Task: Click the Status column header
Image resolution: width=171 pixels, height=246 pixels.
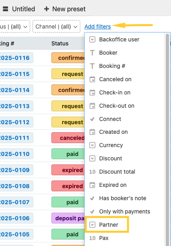Action: pyautogui.click(x=60, y=43)
